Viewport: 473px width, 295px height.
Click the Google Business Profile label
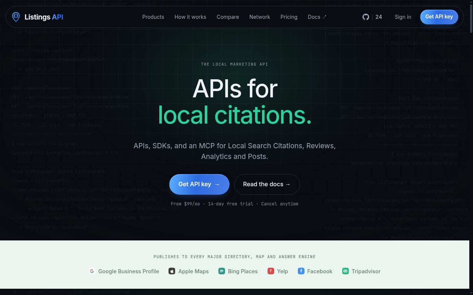[129, 271]
